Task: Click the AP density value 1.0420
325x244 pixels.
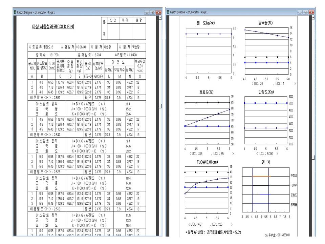Action: pyautogui.click(x=133, y=55)
